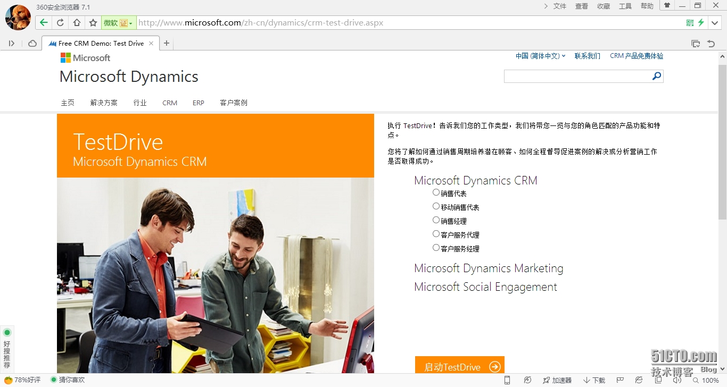Expand the 中国 (简体中文) region dropdown
Image resolution: width=727 pixels, height=387 pixels.
540,56
